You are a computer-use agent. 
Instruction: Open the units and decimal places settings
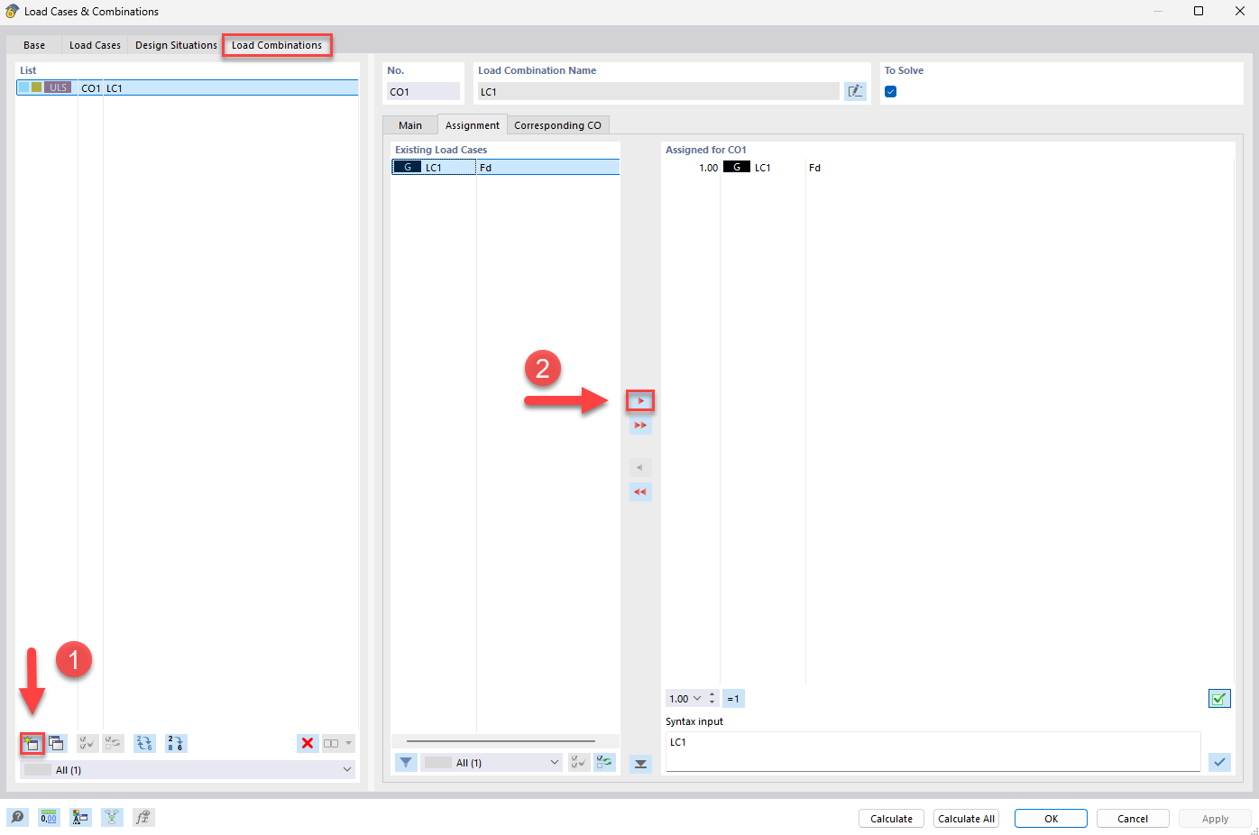(x=49, y=817)
